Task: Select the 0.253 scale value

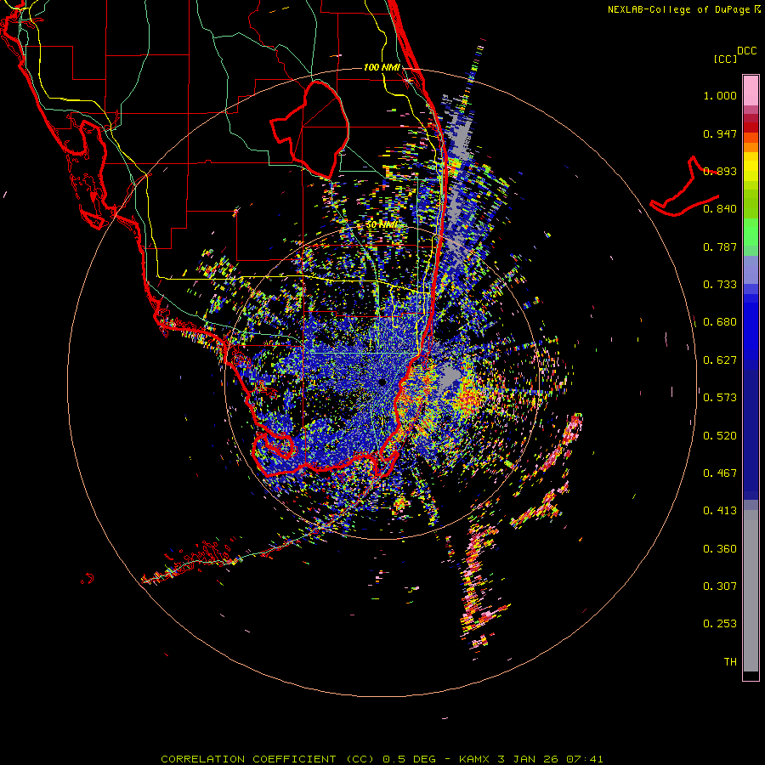Action: pos(720,624)
